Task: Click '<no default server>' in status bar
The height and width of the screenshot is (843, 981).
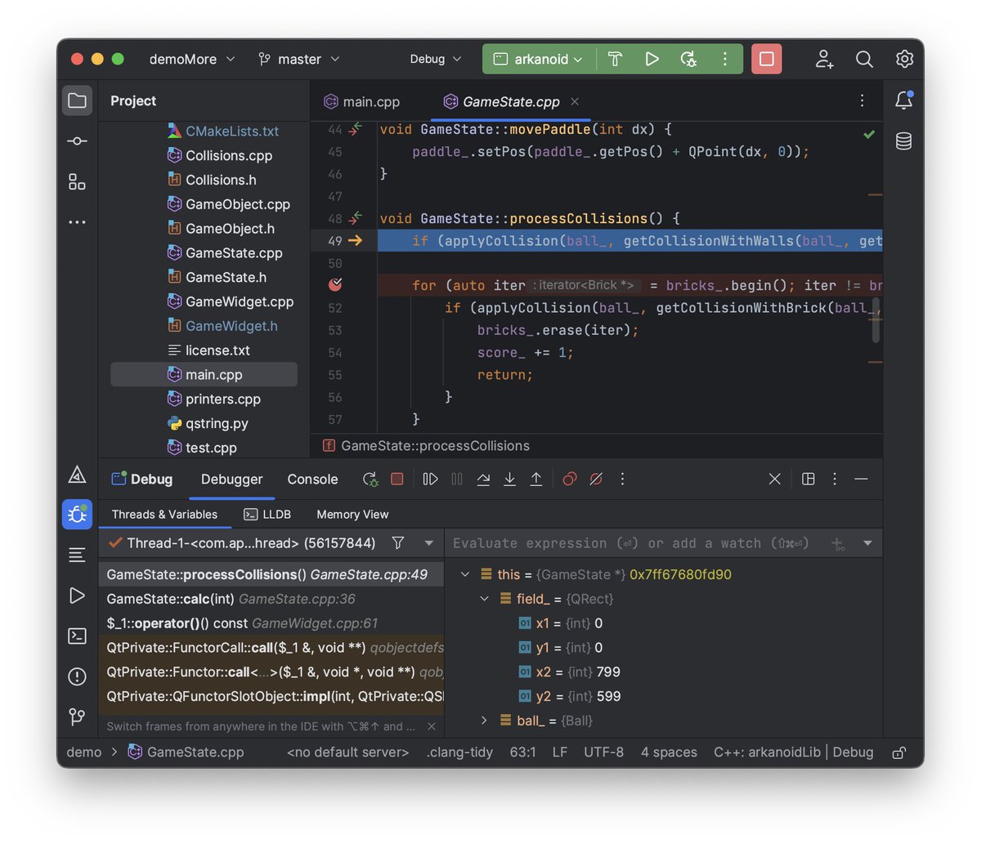Action: (347, 752)
